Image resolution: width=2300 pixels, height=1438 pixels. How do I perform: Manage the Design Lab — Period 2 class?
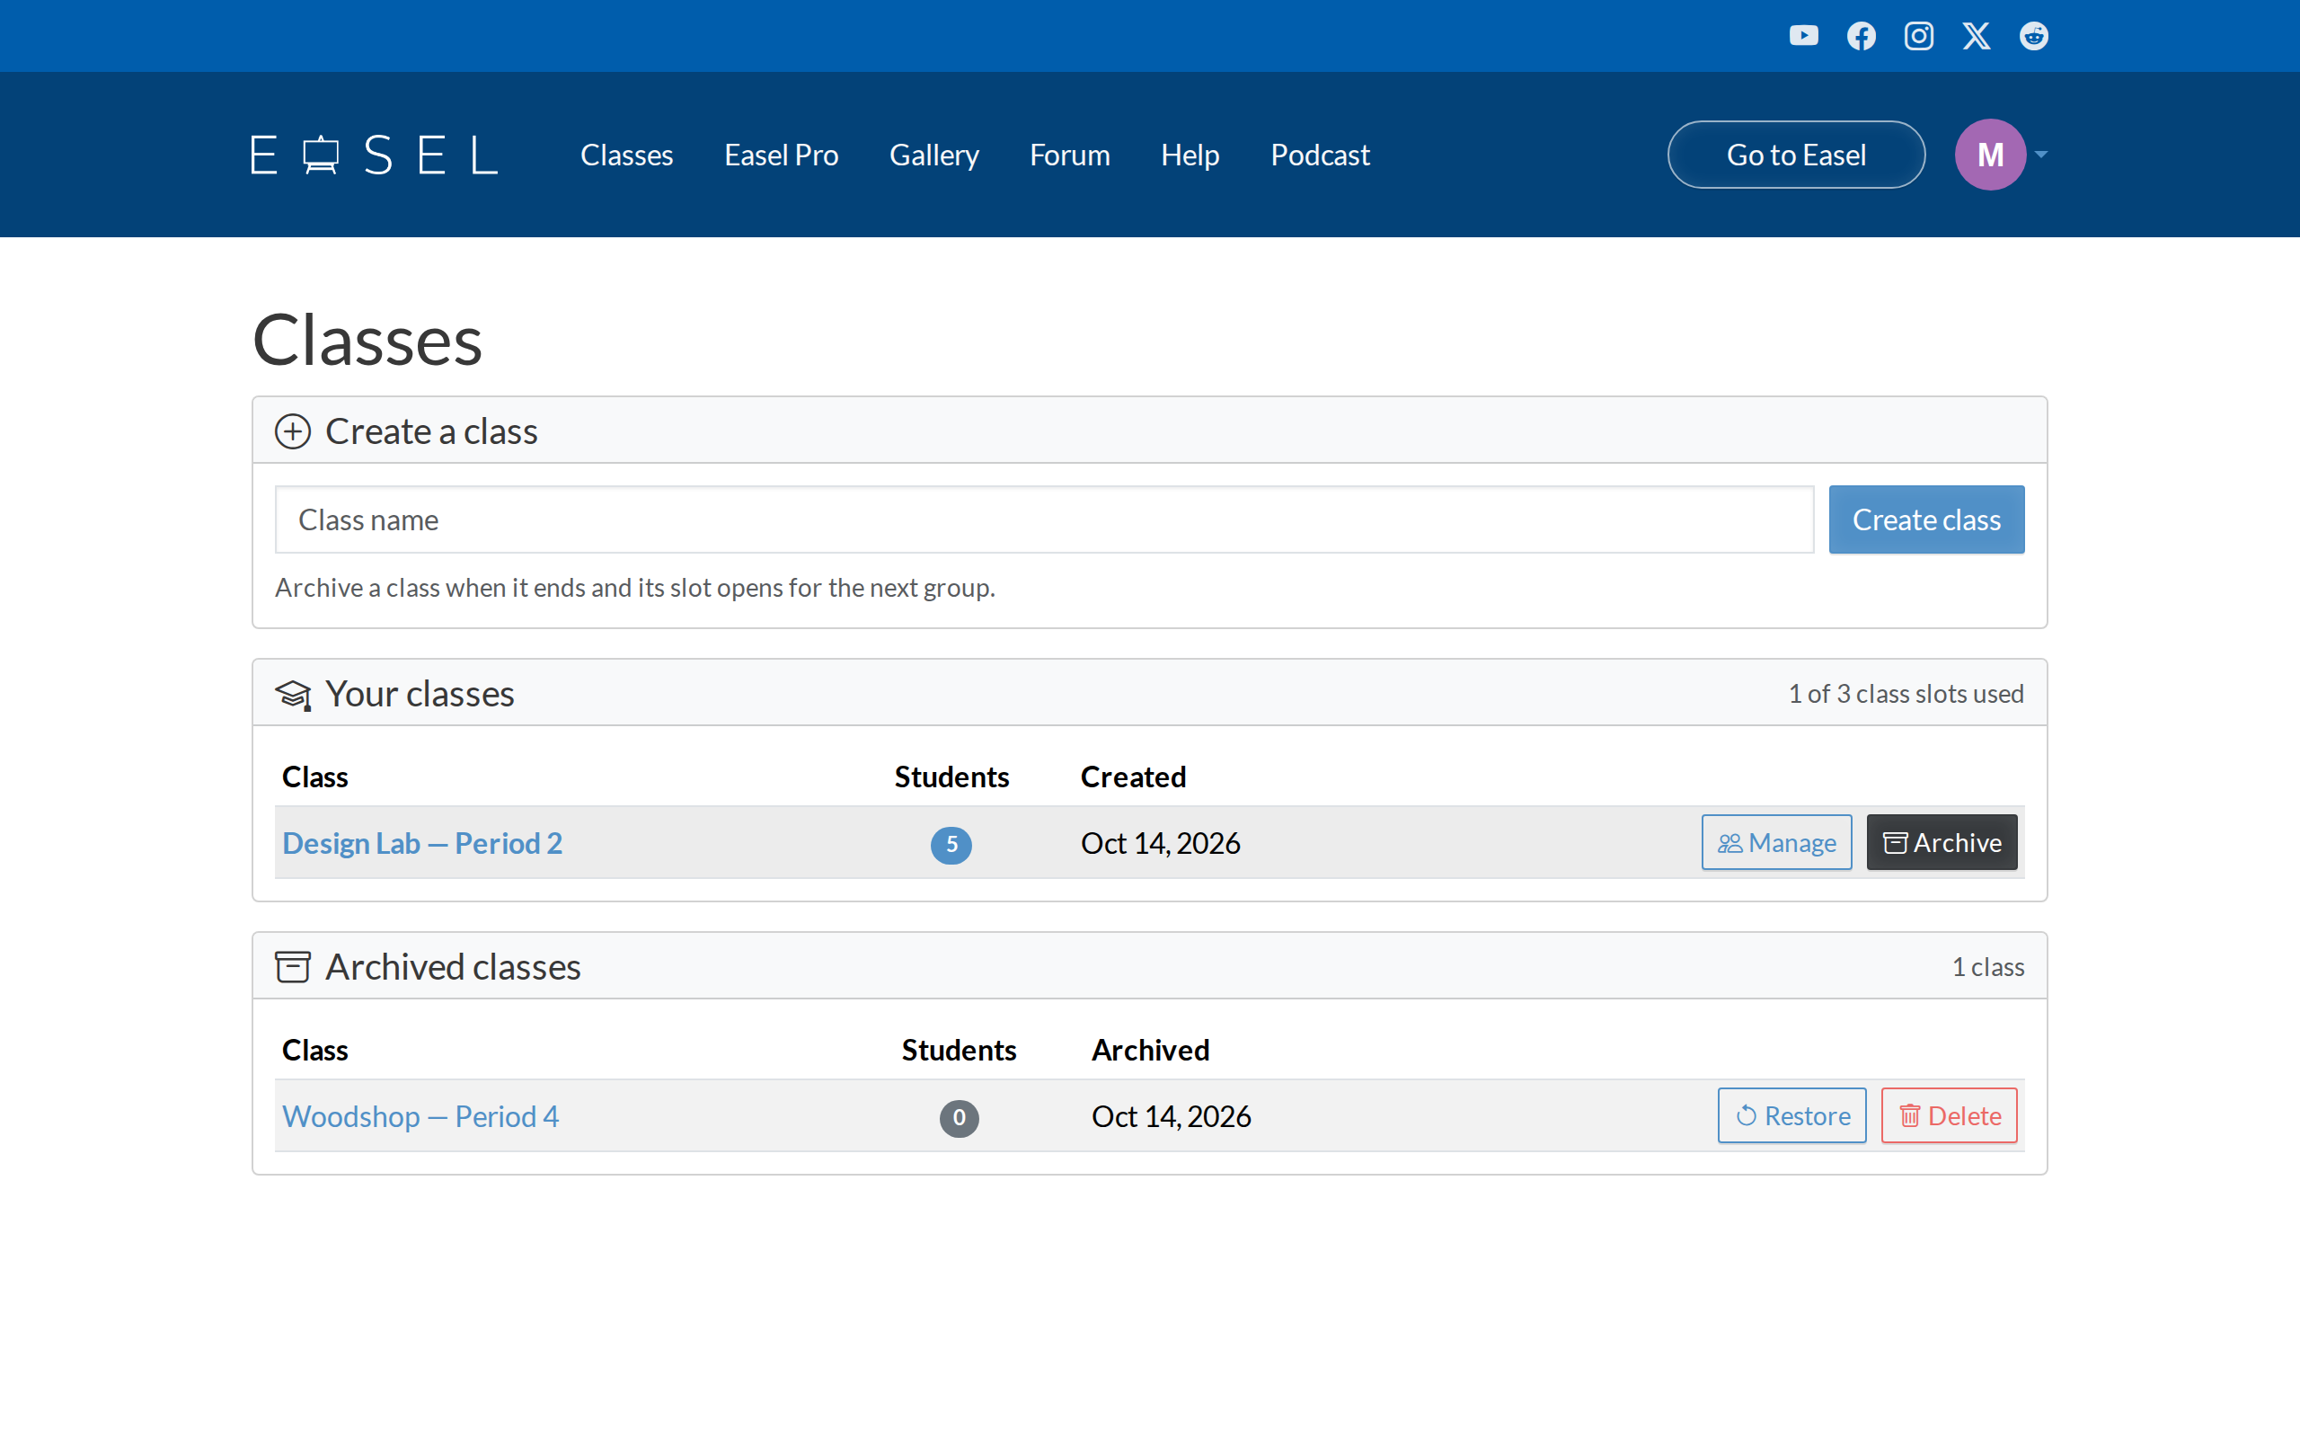pyautogui.click(x=1776, y=842)
